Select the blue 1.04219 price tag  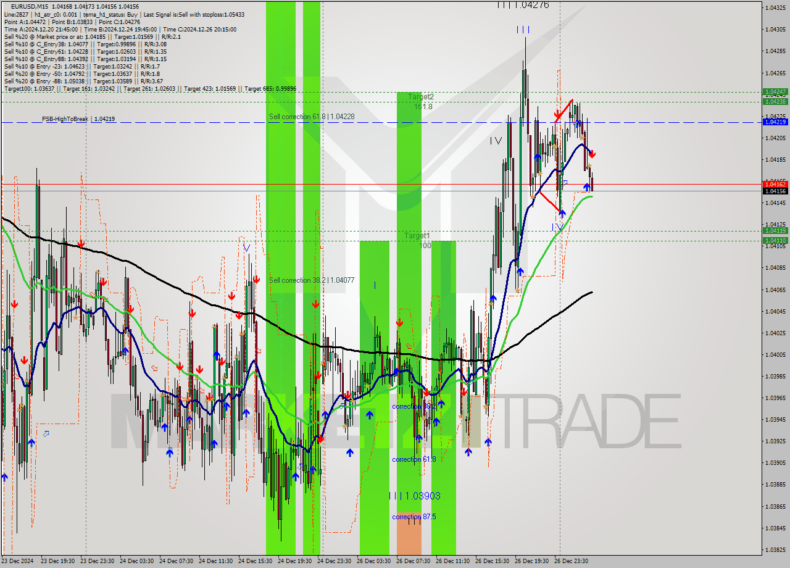[x=775, y=122]
